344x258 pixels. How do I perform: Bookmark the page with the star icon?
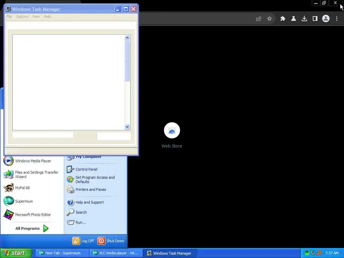tap(269, 19)
